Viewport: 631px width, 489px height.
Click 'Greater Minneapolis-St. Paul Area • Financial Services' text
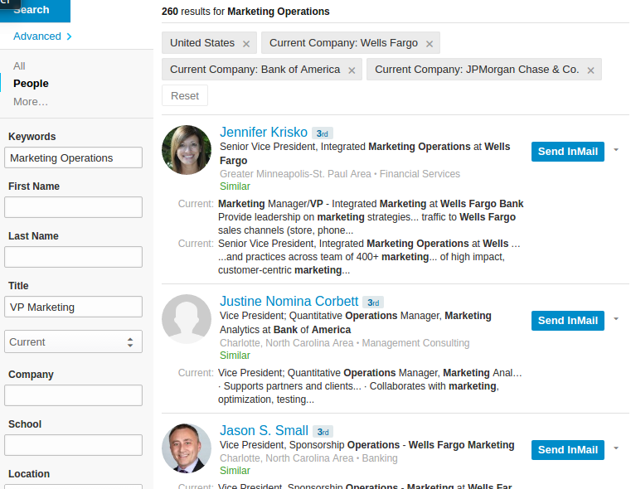(340, 174)
